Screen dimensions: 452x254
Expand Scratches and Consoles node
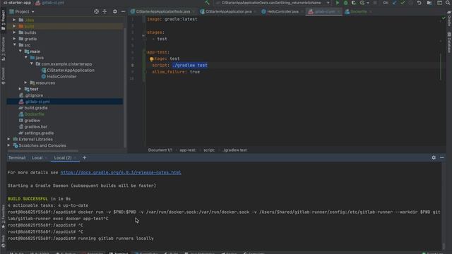coord(8,146)
